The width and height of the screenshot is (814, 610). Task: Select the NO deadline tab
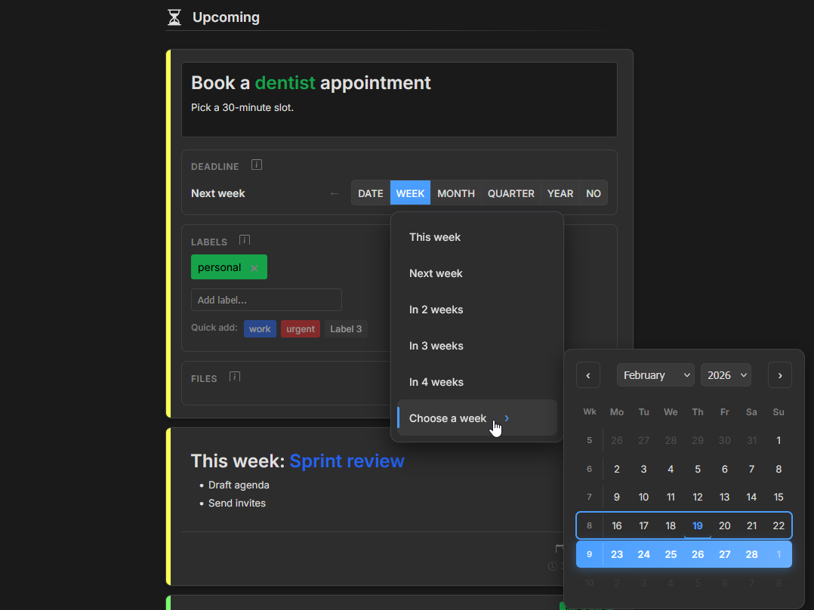[x=594, y=193]
